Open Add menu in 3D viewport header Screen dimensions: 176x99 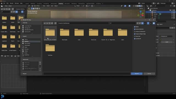[52, 6]
